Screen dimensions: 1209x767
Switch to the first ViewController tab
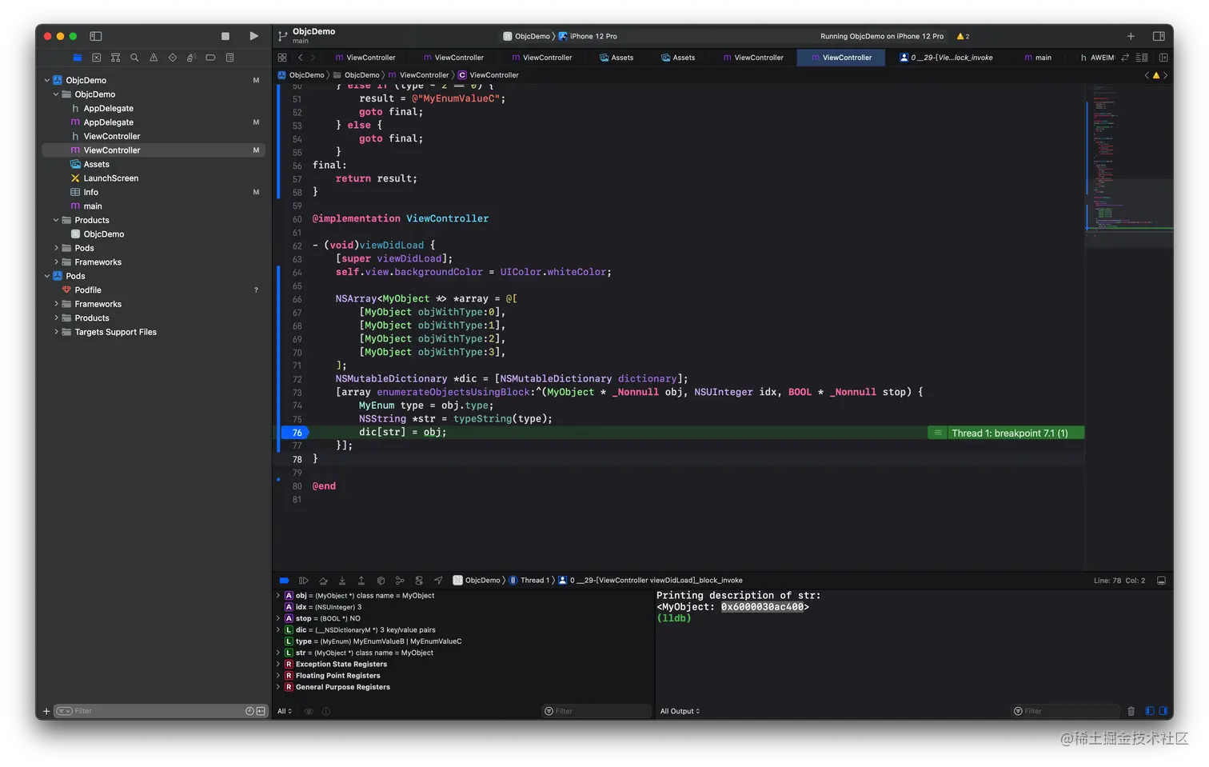coord(365,58)
